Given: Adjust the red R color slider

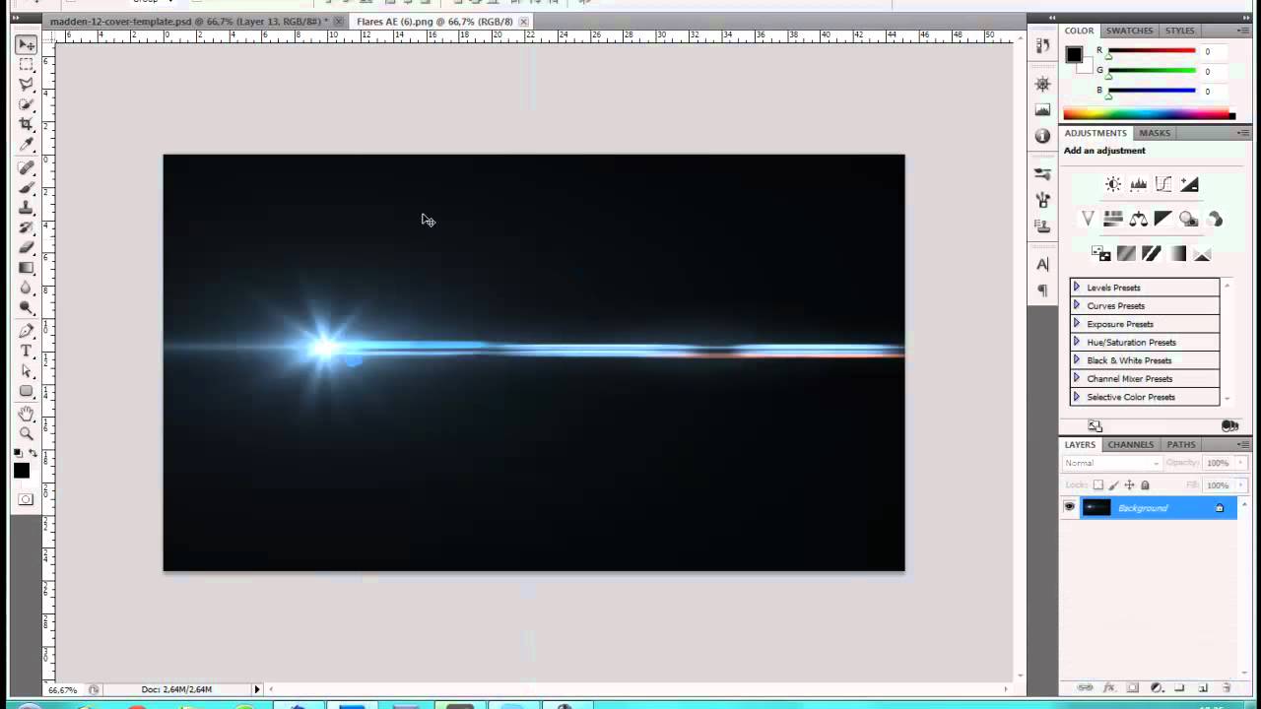Looking at the screenshot, I should click(x=1108, y=57).
